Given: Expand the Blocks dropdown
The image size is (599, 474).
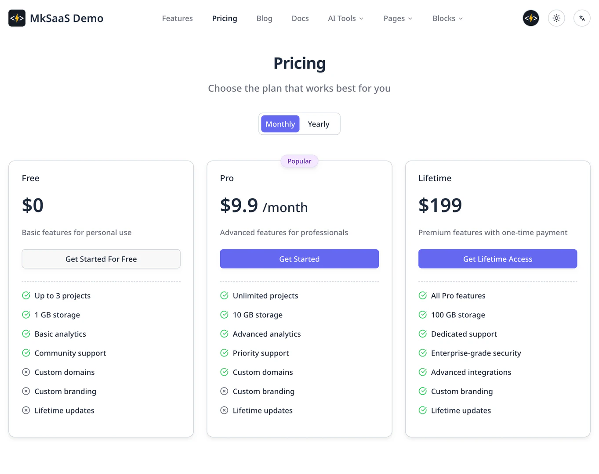Looking at the screenshot, I should point(447,18).
